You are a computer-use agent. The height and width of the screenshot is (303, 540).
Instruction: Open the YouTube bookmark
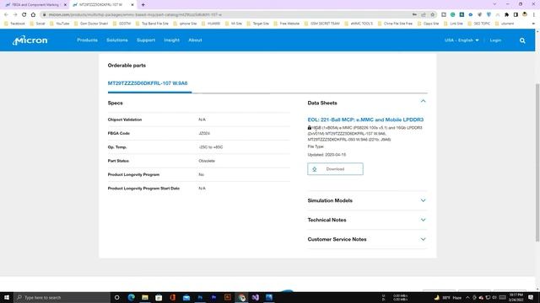click(60, 24)
